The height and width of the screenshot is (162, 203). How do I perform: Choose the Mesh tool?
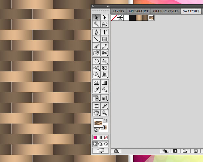coord(96,83)
